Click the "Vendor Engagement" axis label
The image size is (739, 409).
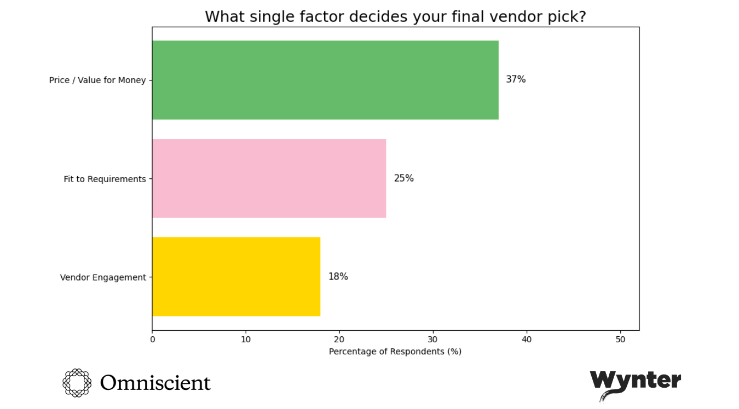pos(103,277)
